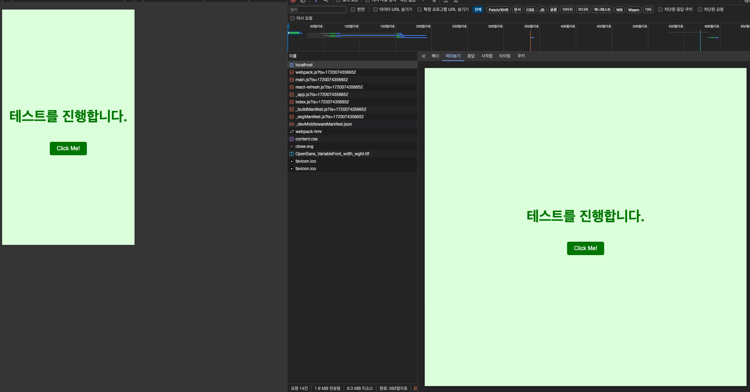Click the webpack-hmr websocket icon
Image resolution: width=750 pixels, height=392 pixels.
[292, 132]
